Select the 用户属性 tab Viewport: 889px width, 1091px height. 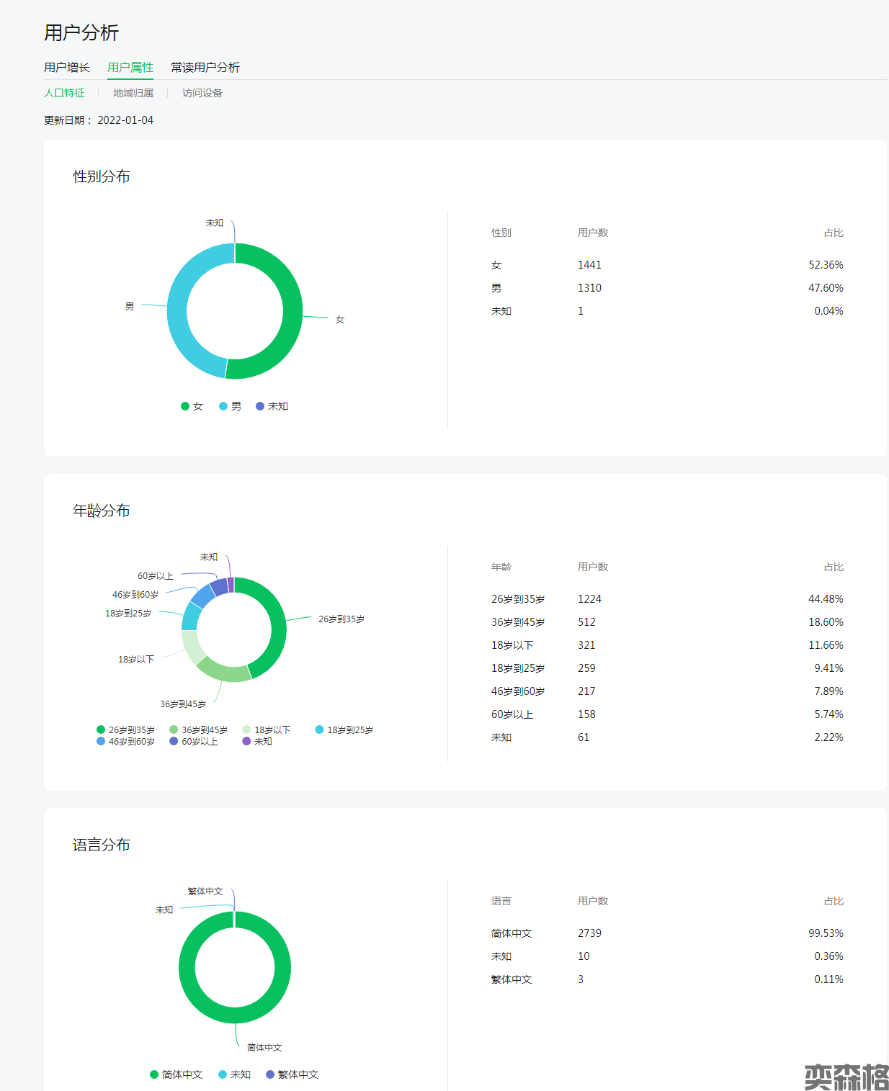point(130,67)
